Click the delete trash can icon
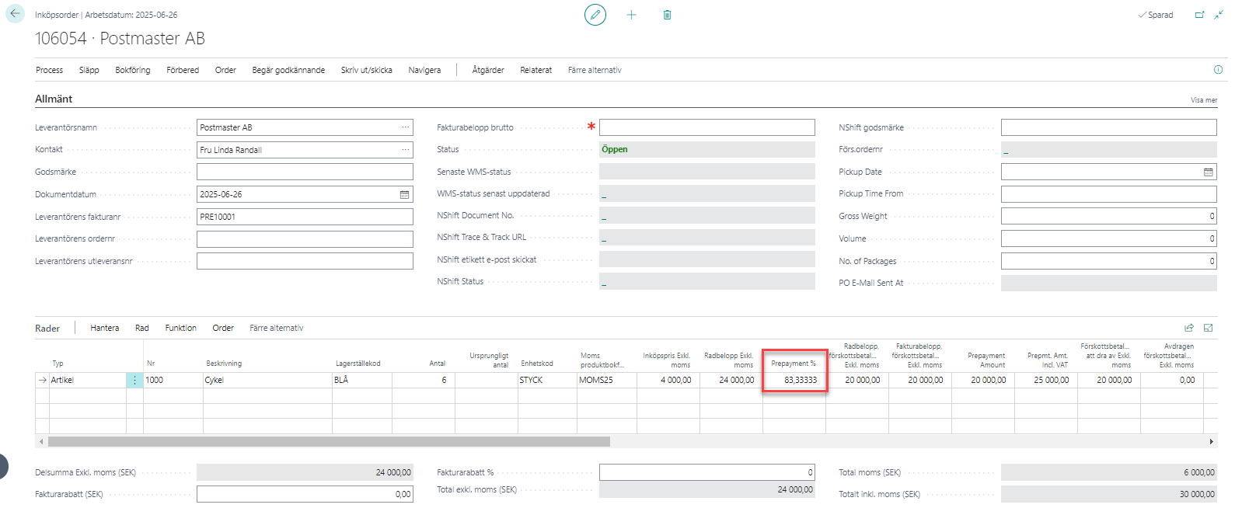 (667, 15)
